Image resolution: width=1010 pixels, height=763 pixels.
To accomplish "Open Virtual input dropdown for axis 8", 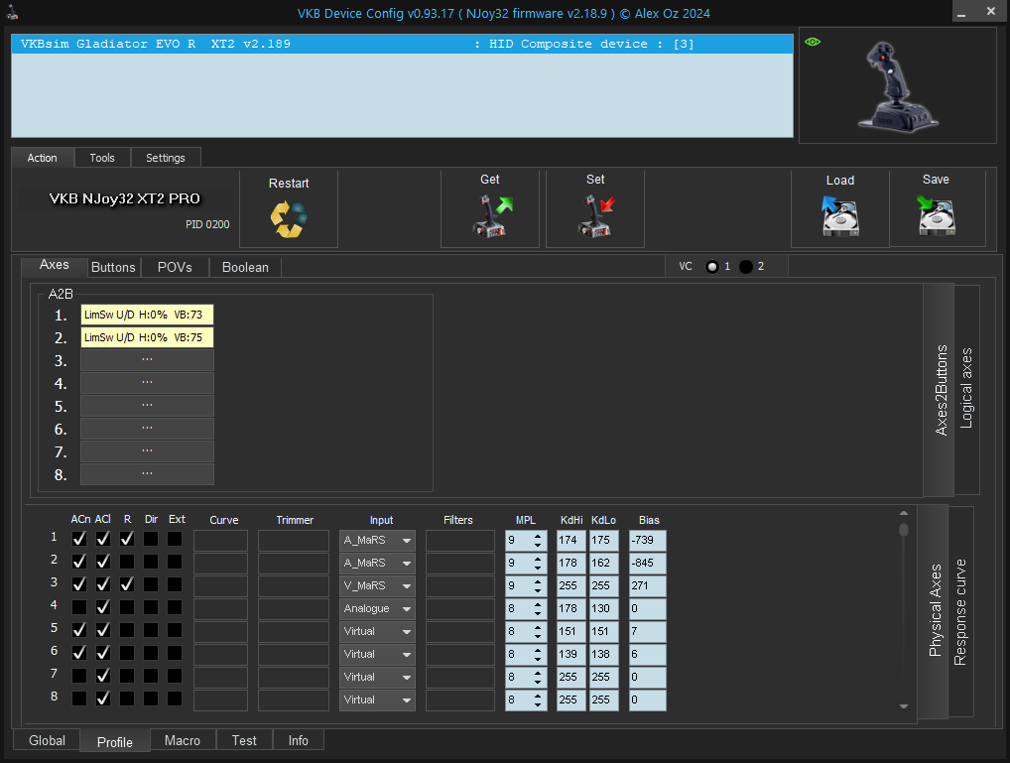I will click(x=377, y=699).
